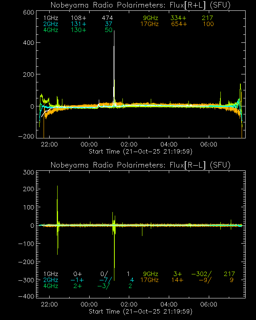Click the 22:00 time tick label under top plot
Viewport: 256px width, 320px height.
coord(49,144)
